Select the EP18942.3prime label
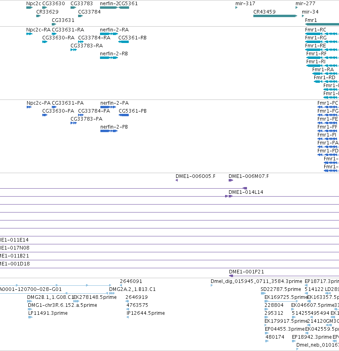The height and width of the screenshot is (351, 339). click(312, 337)
